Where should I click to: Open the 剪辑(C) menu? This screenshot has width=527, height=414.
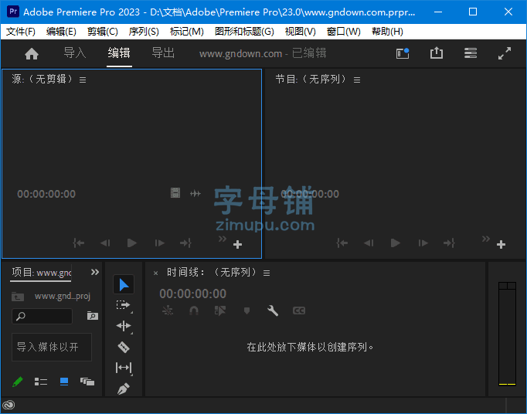(x=103, y=32)
